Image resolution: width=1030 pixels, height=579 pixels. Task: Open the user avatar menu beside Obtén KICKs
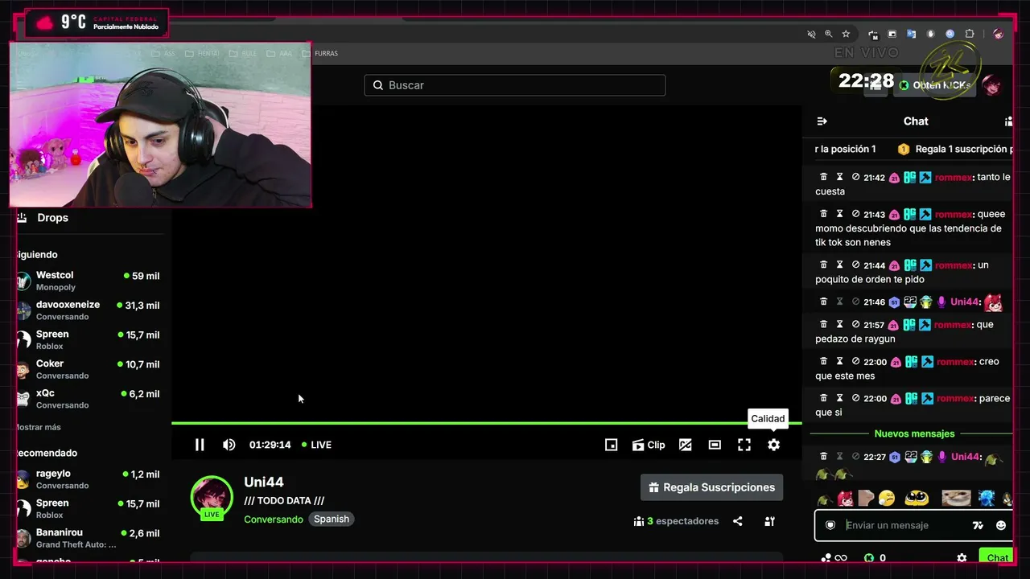tap(992, 85)
